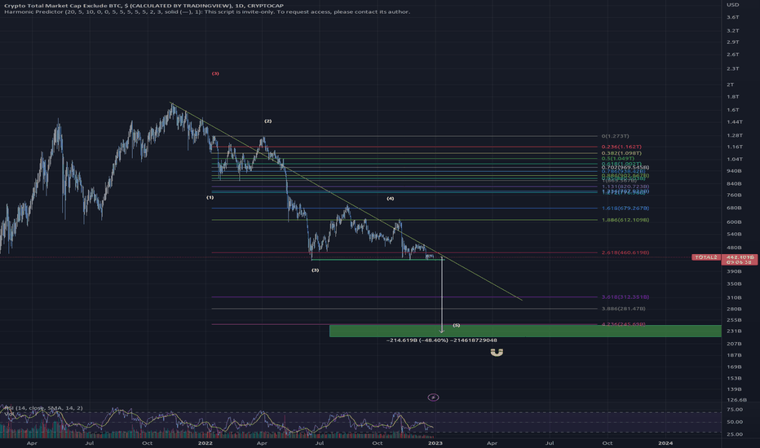Open the Harmonic Predictor indicator legend
The image size is (760, 448).
[207, 11]
